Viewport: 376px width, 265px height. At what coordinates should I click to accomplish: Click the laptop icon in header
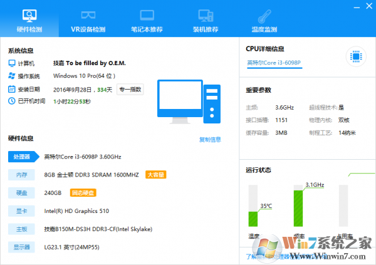(x=147, y=15)
